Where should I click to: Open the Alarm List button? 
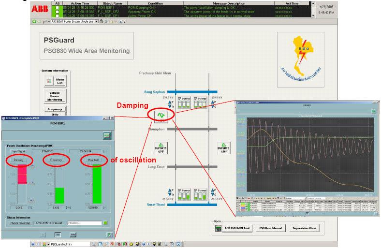click(60, 81)
